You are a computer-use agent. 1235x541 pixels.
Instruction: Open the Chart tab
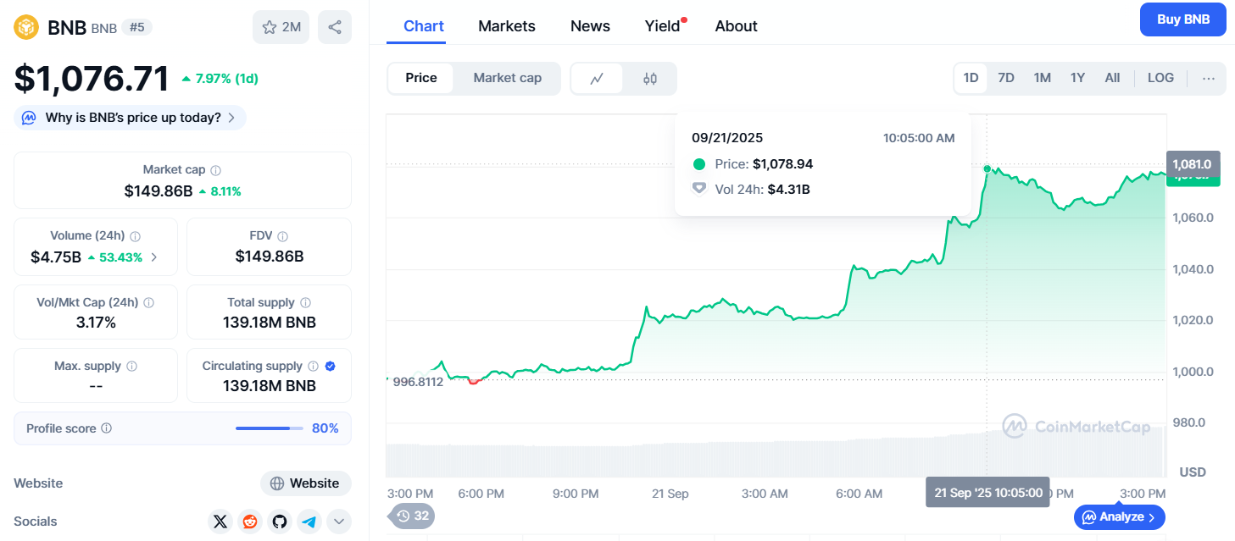point(424,26)
